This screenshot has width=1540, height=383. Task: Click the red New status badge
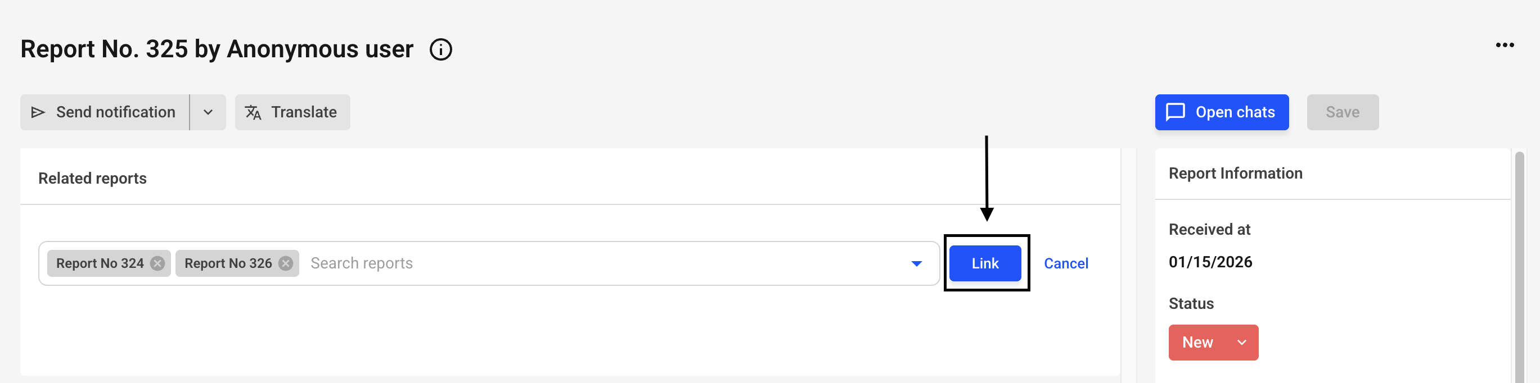(1197, 343)
